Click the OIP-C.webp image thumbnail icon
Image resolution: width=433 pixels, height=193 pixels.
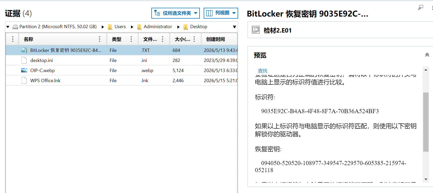coord(24,70)
